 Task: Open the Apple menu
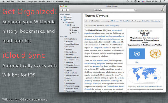click(4, 1)
